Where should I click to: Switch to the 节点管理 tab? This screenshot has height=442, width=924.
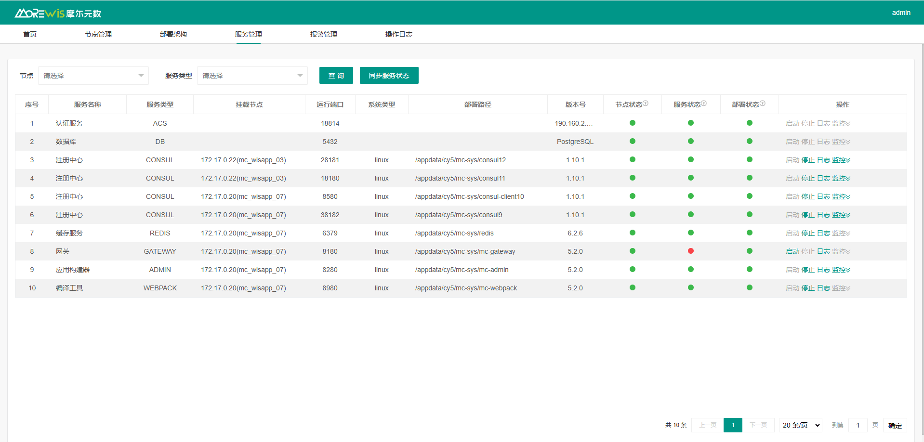[x=98, y=34]
